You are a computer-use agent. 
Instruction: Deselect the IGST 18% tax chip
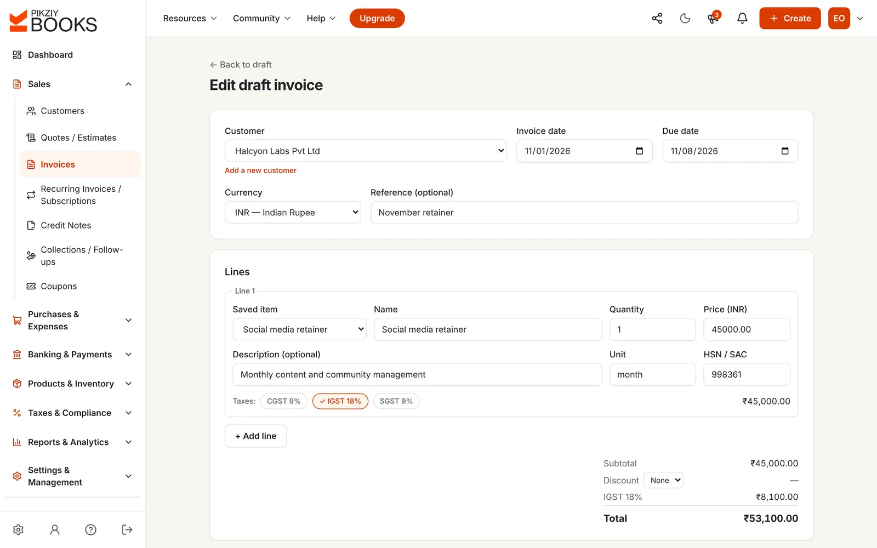point(340,401)
